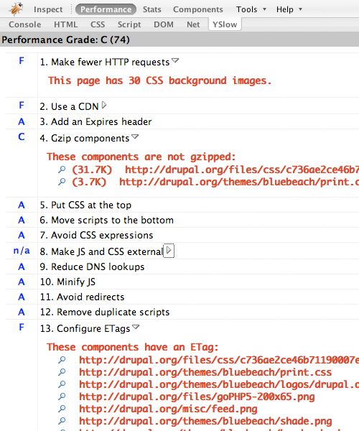Click the 'Performance Grade: C (74)' heading
Screen dimensions: 359x431
point(65,40)
